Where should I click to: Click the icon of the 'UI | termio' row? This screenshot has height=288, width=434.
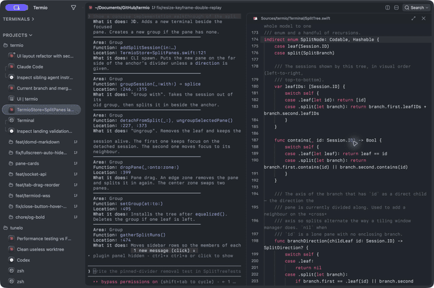[x=12, y=99]
